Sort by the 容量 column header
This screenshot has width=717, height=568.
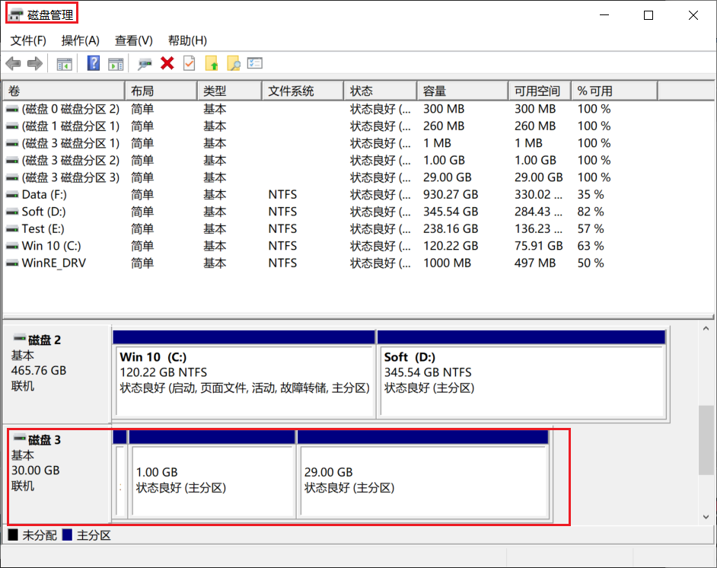[462, 91]
